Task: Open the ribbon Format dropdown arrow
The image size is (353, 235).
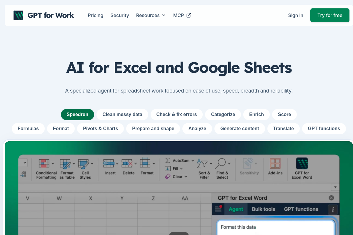Action: pyautogui.click(x=154, y=163)
